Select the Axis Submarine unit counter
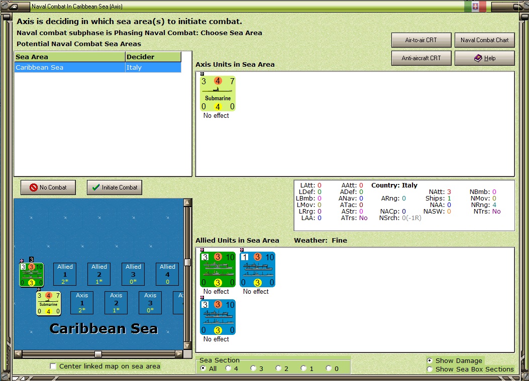This screenshot has width=529, height=381. point(218,94)
